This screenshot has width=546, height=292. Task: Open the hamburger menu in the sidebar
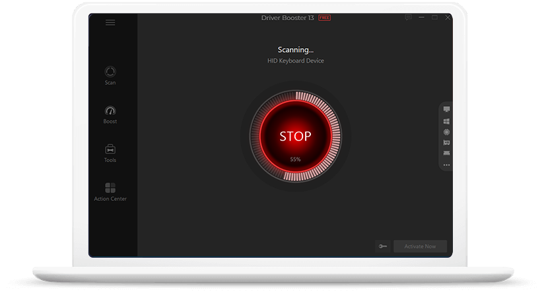(110, 22)
